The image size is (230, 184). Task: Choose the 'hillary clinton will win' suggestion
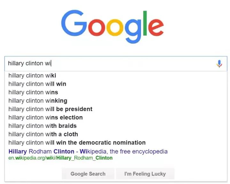(x=37, y=84)
